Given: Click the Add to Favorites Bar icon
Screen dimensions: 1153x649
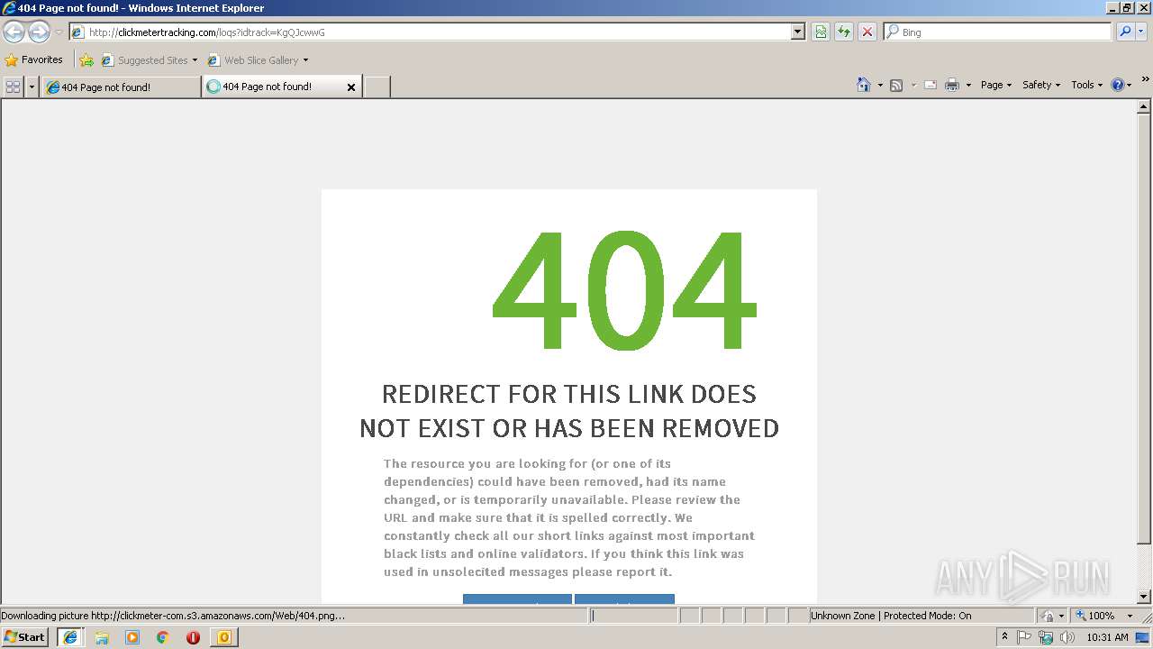Looking at the screenshot, I should click(x=86, y=60).
